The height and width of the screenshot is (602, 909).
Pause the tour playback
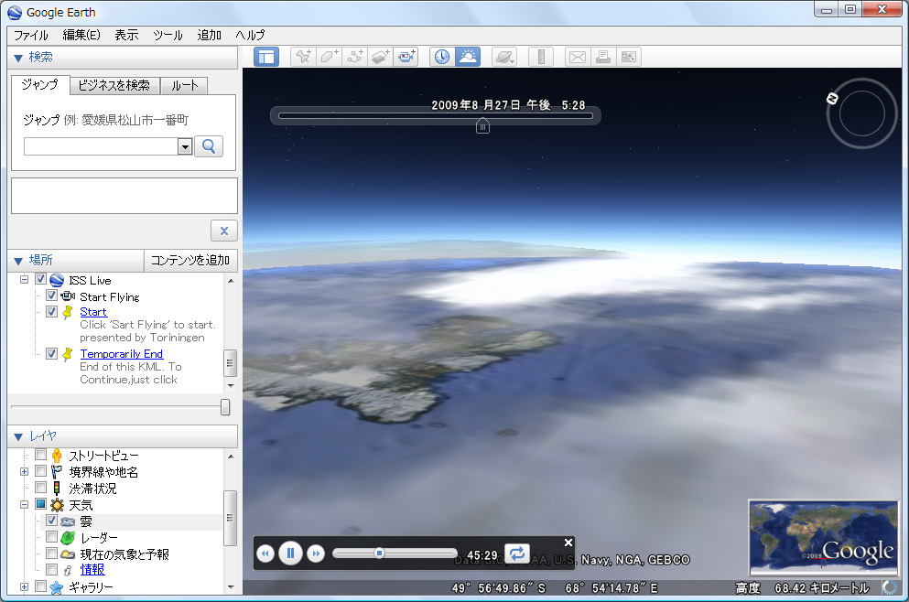pyautogui.click(x=290, y=553)
